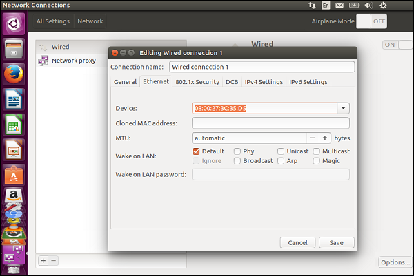Screen dimensions: 414x276
Task: Launch LibreOffice Writer from the dock
Action: [x=14, y=100]
